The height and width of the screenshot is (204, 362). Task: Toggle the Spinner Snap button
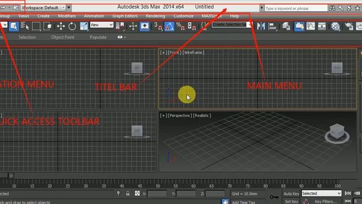192,26
